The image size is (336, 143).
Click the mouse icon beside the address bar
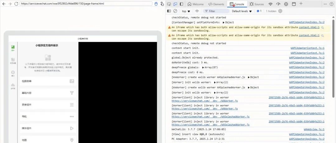156,4
